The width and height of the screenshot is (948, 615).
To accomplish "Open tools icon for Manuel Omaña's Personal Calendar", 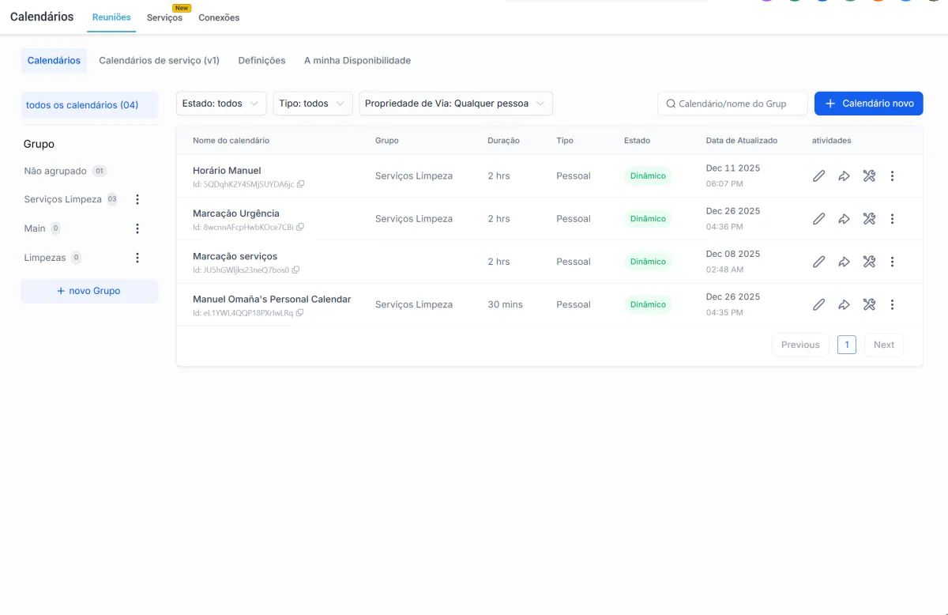I will pos(869,304).
